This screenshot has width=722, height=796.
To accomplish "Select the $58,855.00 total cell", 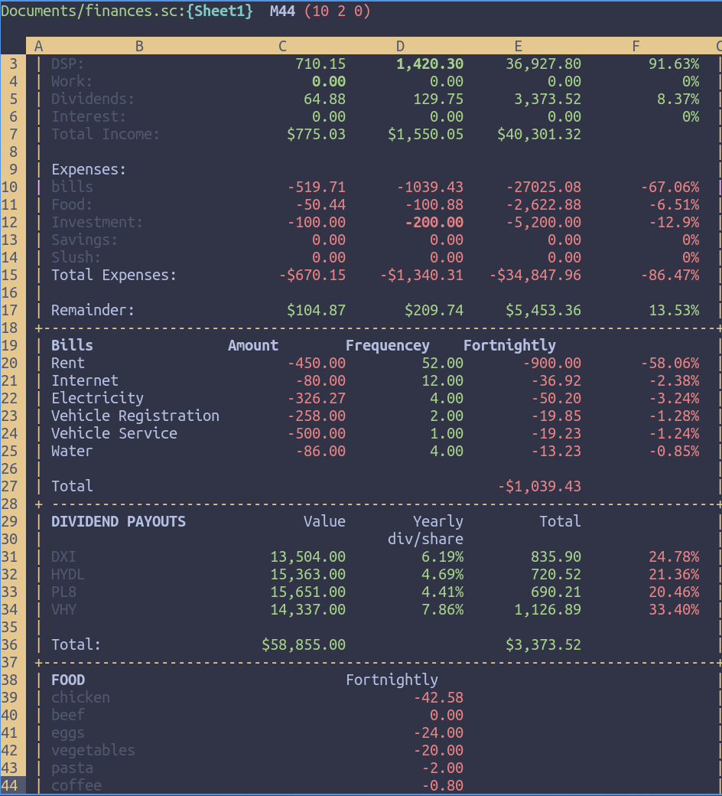I will pos(304,644).
